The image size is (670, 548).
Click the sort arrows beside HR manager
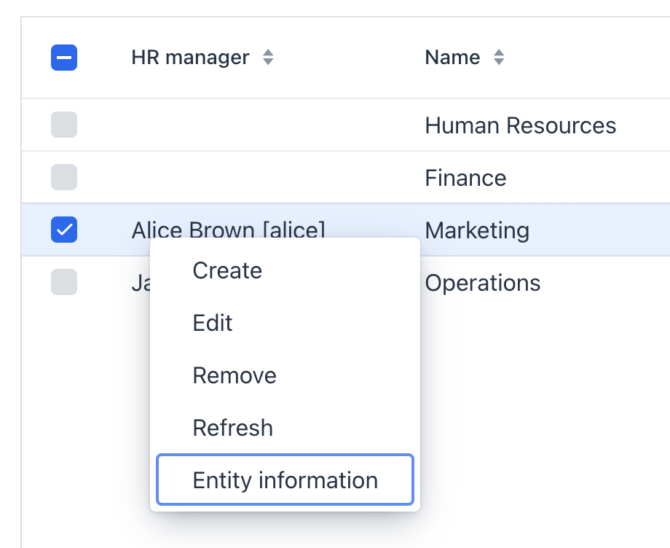[268, 58]
